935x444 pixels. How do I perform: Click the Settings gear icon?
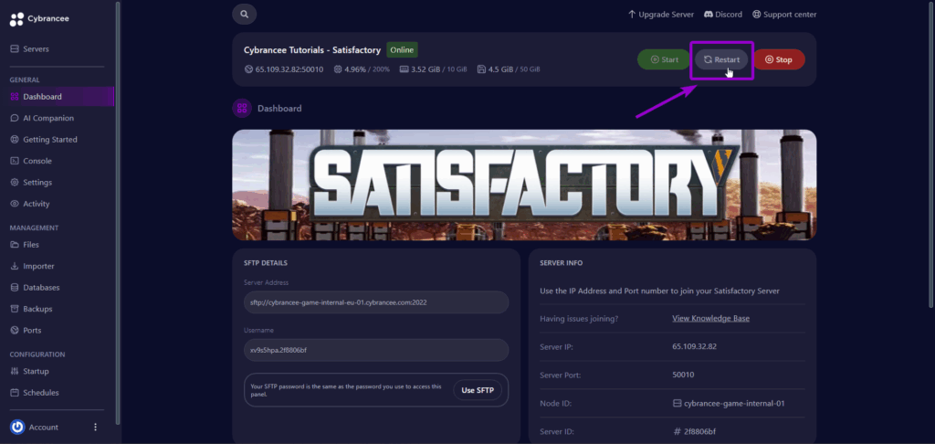[x=15, y=183]
